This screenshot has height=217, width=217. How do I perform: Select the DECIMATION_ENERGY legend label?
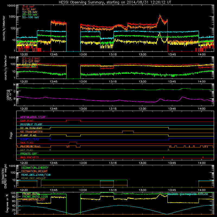(x=35, y=168)
